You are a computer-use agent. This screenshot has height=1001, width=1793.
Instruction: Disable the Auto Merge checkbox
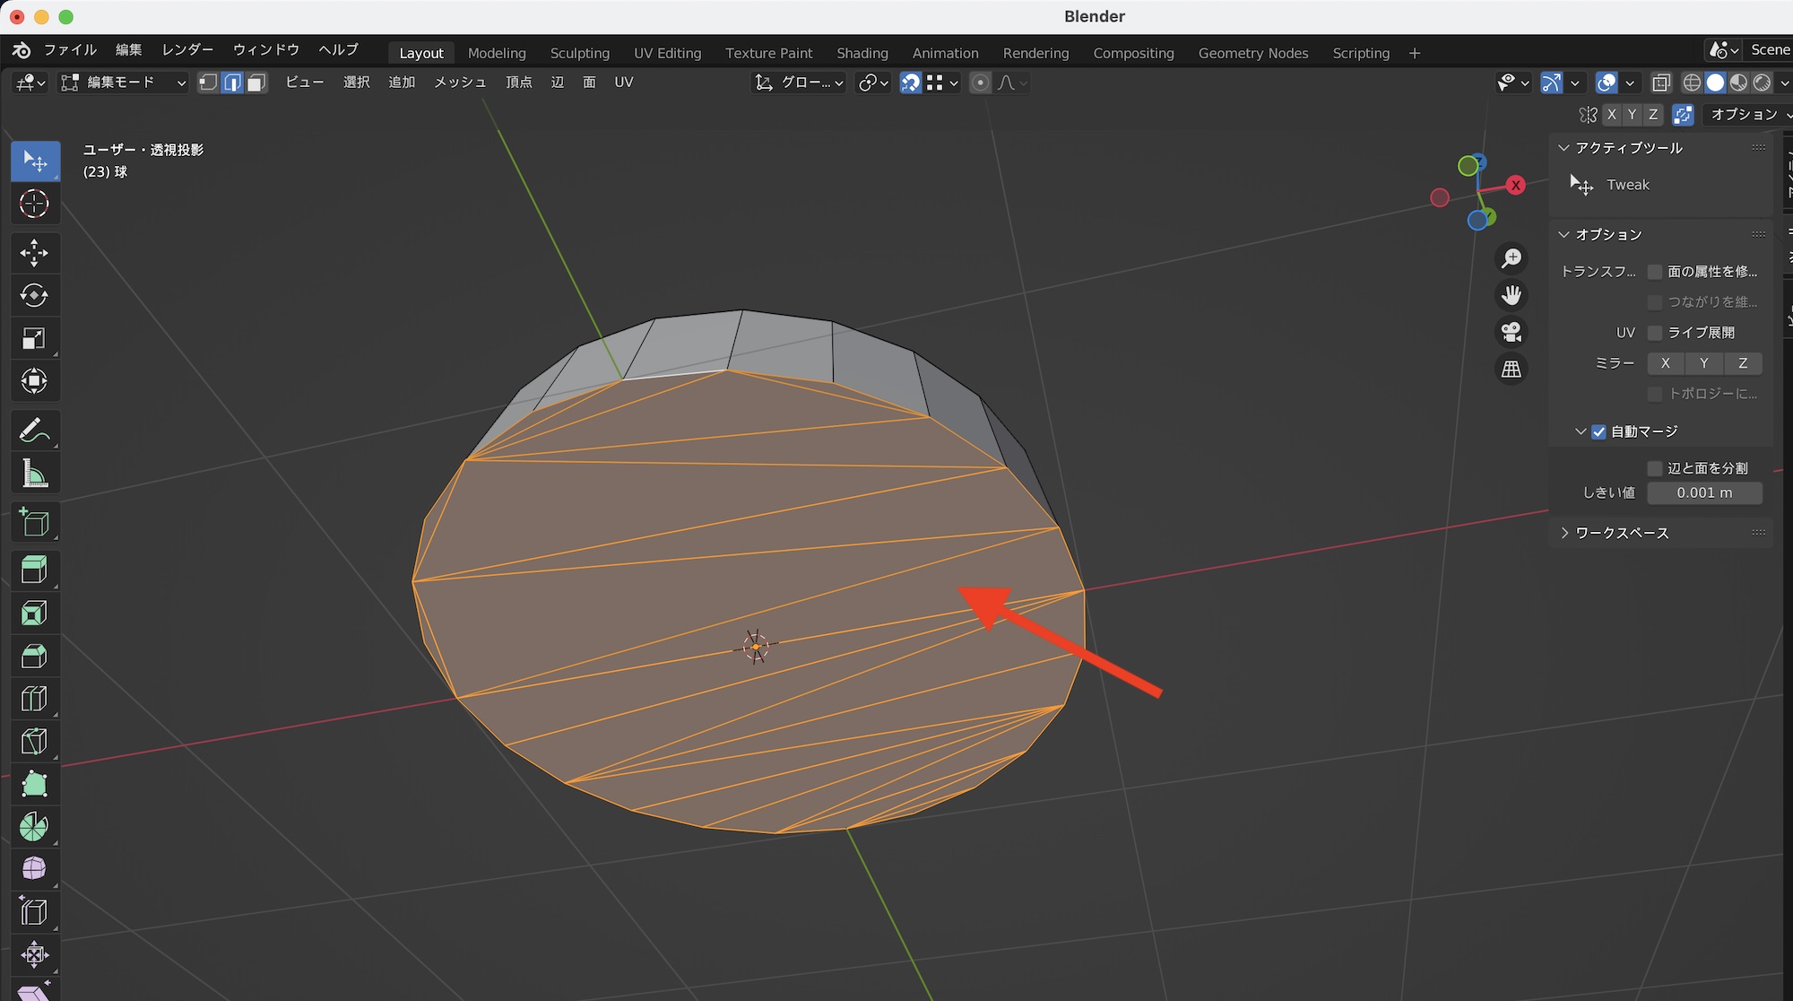tap(1598, 431)
